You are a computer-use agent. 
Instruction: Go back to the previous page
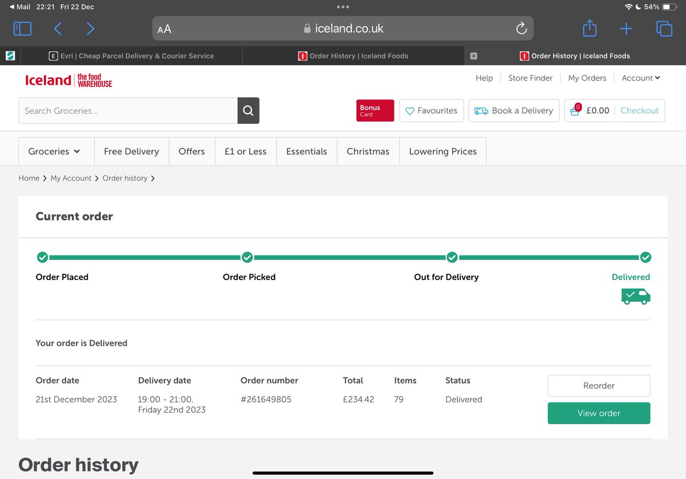[x=58, y=29]
